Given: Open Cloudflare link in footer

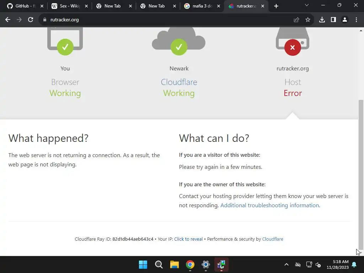Looking at the screenshot, I should (x=273, y=239).
